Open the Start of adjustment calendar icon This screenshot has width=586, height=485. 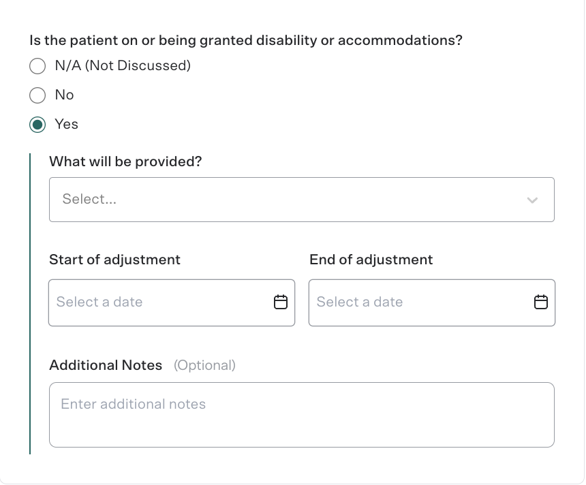pos(281,302)
